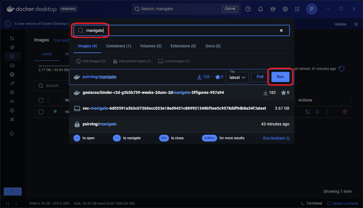
Task: Click the 130 downloads count
Action: (203, 77)
